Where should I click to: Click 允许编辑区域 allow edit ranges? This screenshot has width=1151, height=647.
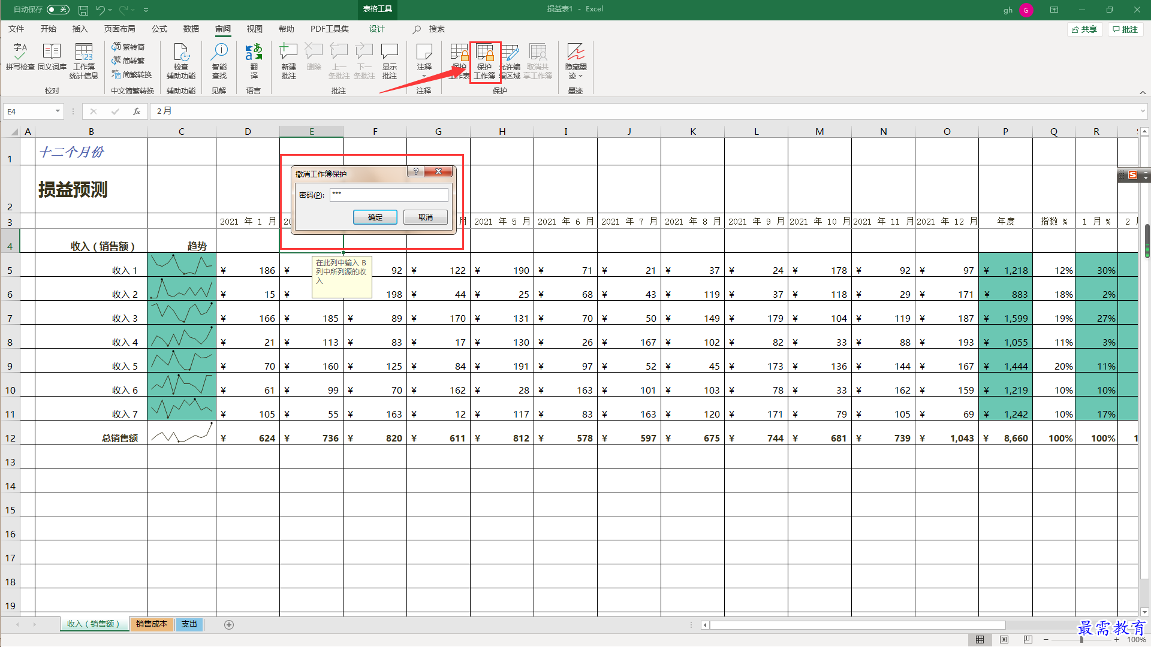tap(510, 61)
